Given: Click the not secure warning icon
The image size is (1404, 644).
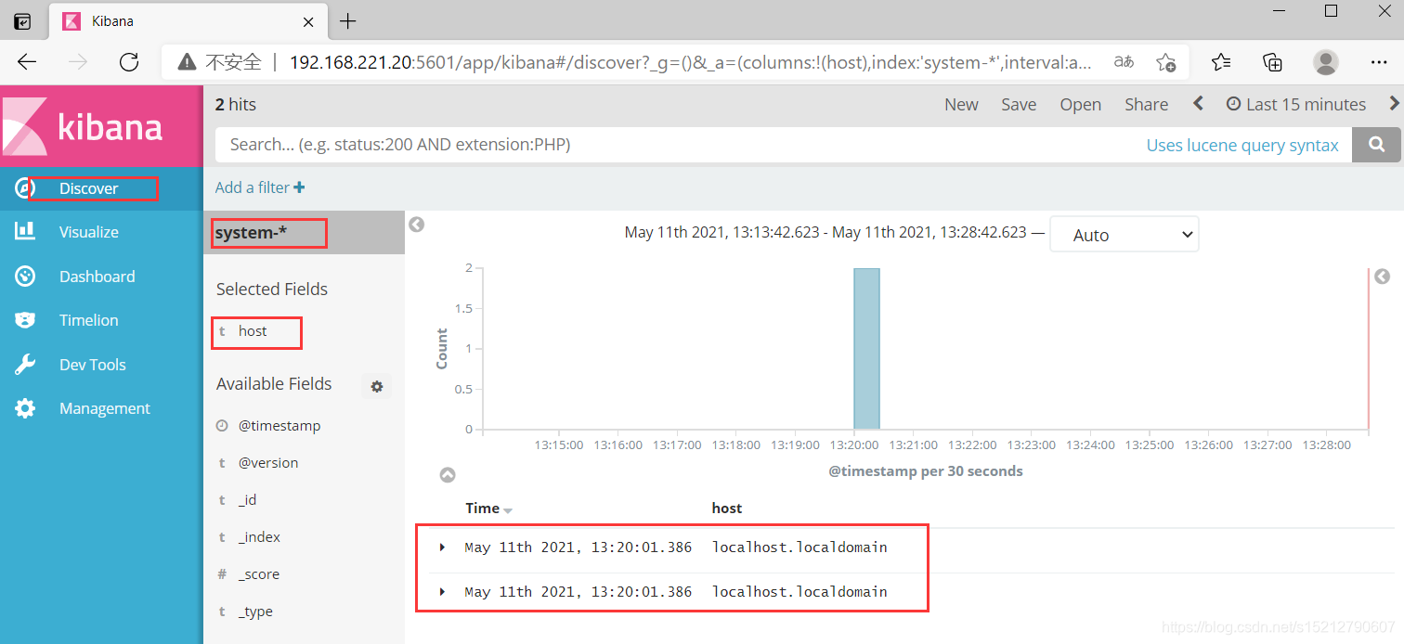Looking at the screenshot, I should click(x=187, y=62).
